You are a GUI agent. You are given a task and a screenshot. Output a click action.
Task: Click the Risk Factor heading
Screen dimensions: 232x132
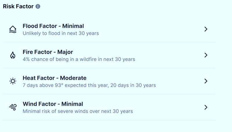18,6
